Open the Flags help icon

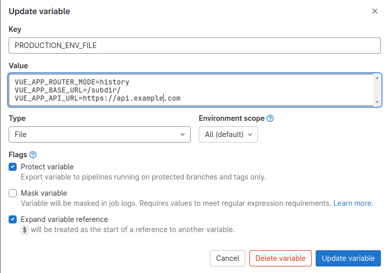tap(33, 155)
